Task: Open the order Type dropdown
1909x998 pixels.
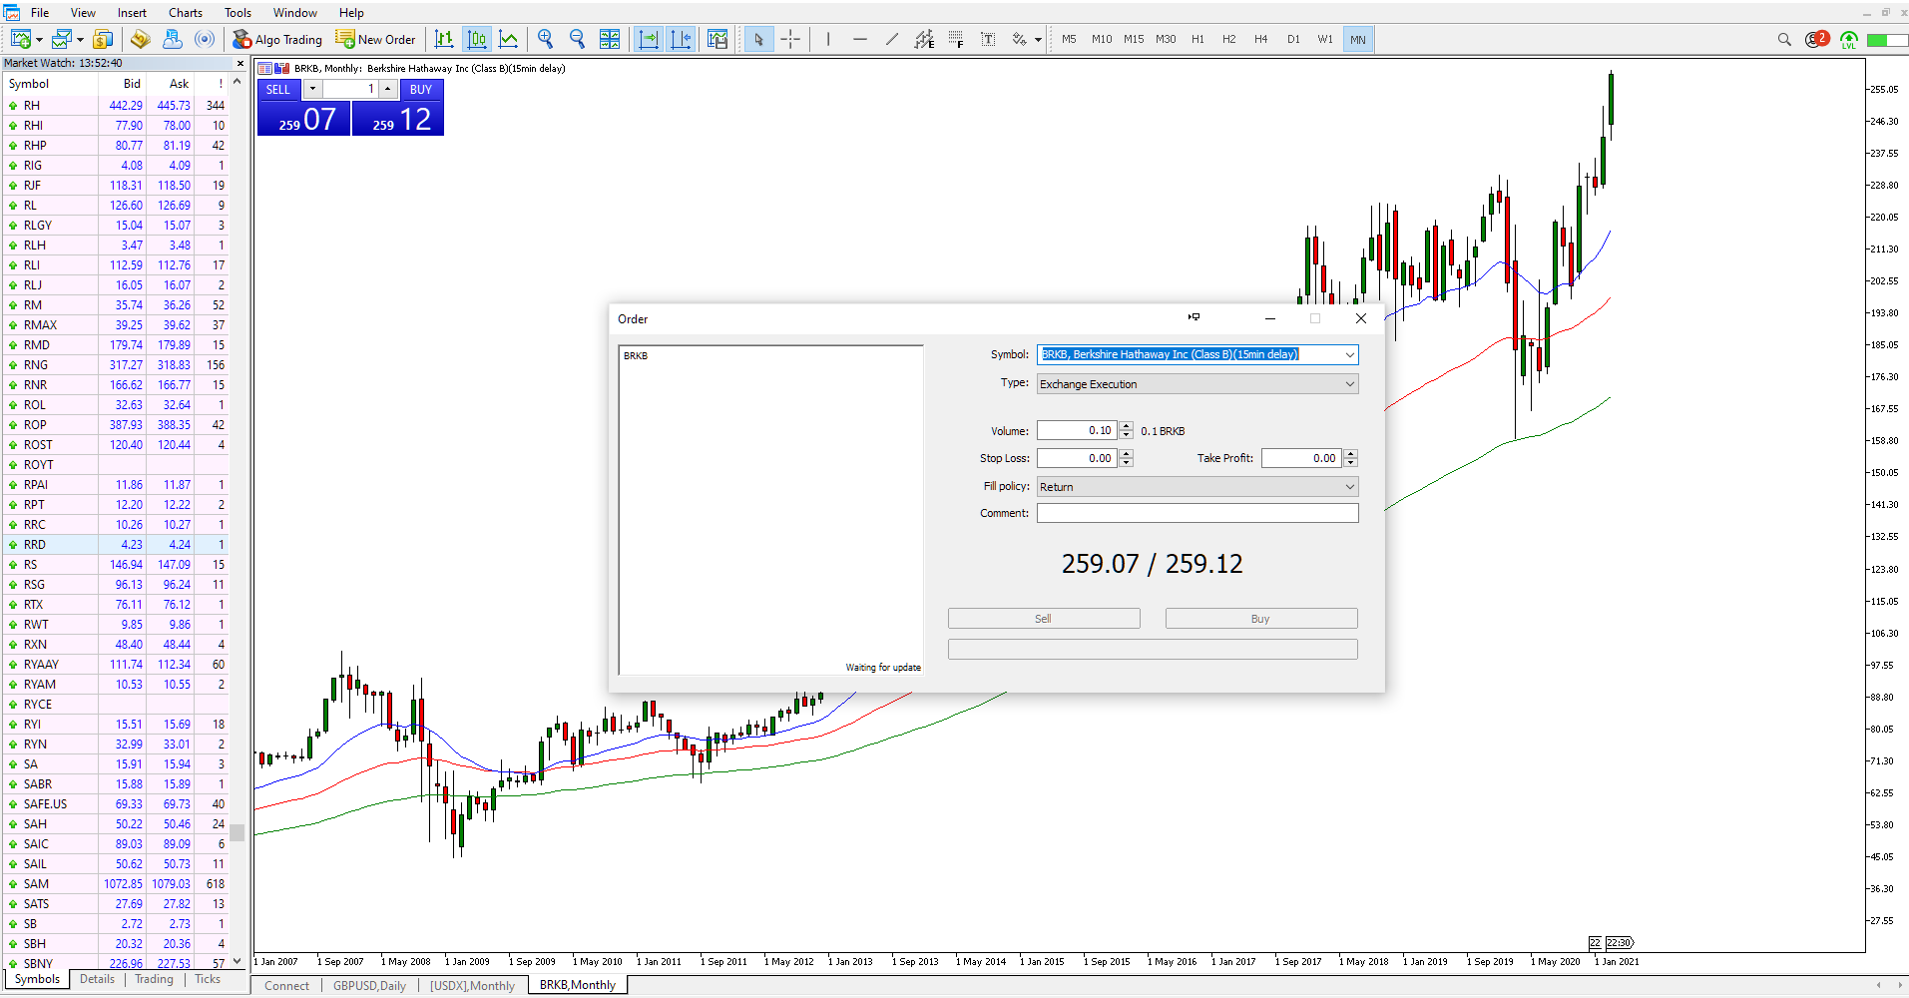Action: pyautogui.click(x=1197, y=384)
